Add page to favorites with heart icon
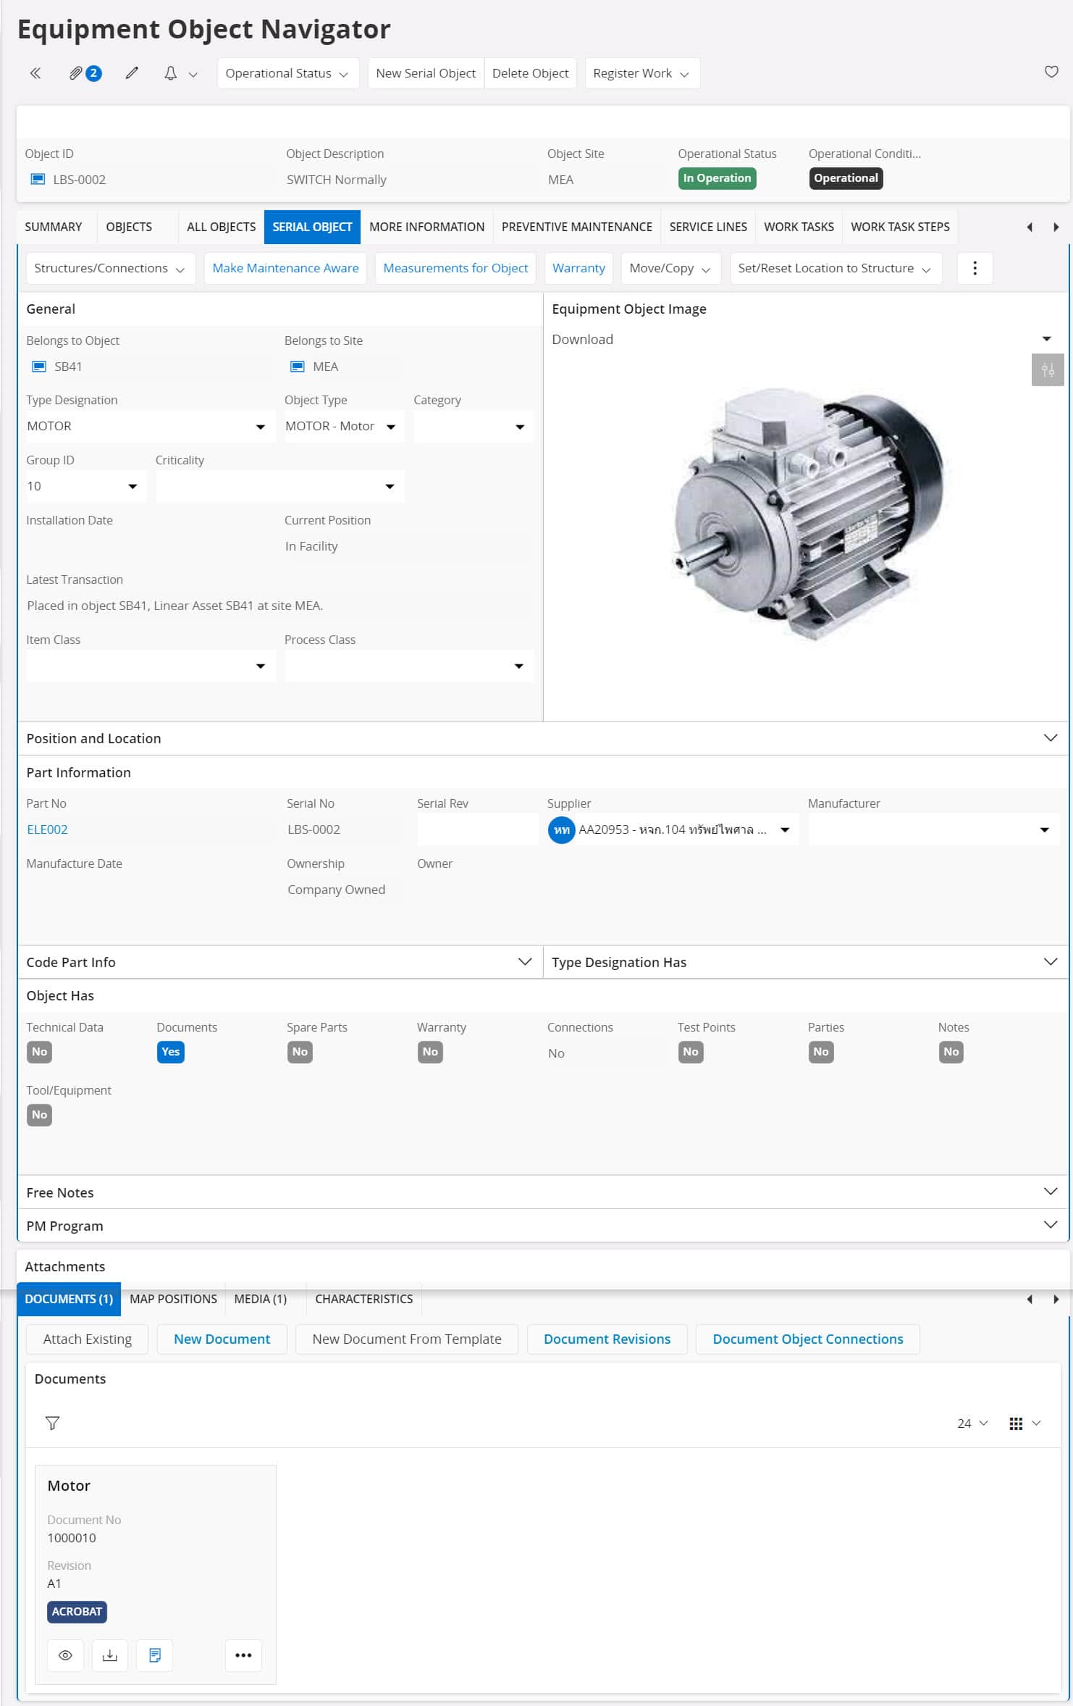The width and height of the screenshot is (1073, 1706). click(1051, 72)
